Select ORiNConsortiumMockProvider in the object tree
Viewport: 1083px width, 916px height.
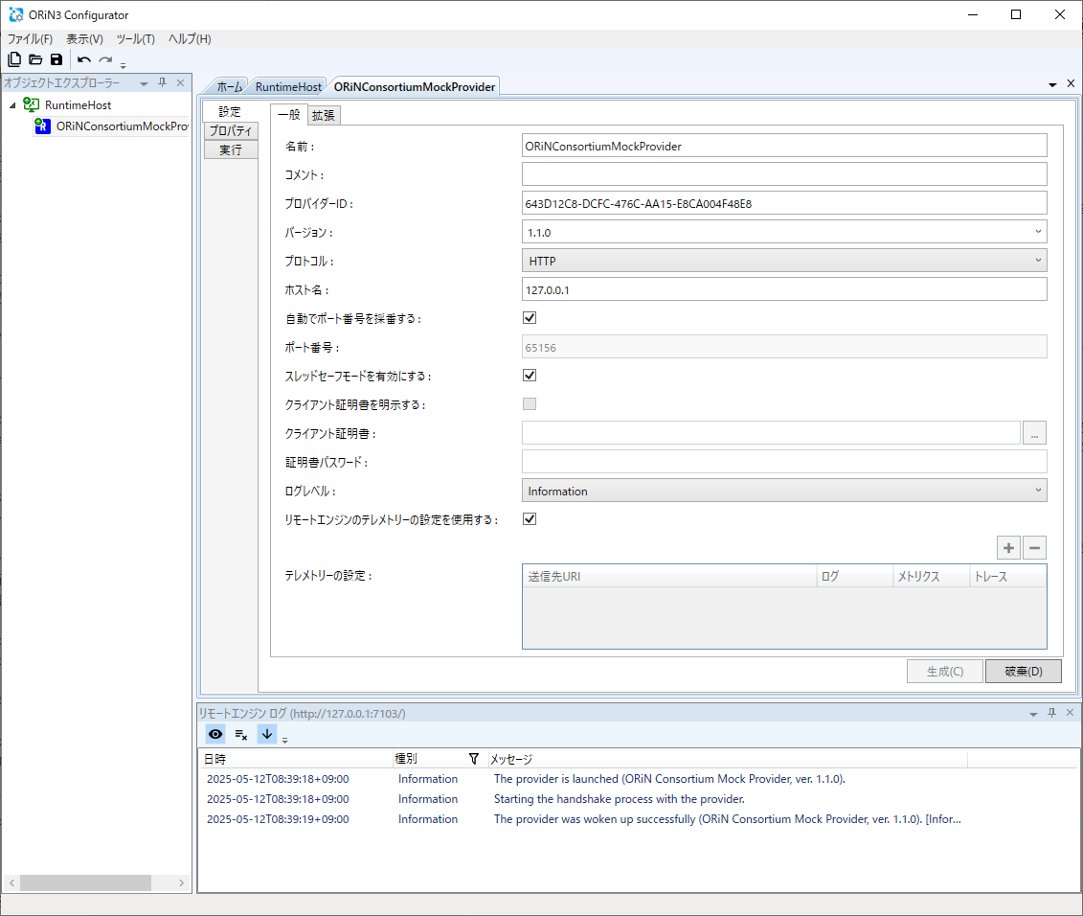123,126
